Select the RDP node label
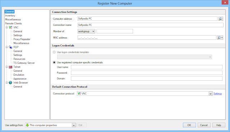This screenshot has height=132, width=230. pyautogui.click(x=16, y=47)
